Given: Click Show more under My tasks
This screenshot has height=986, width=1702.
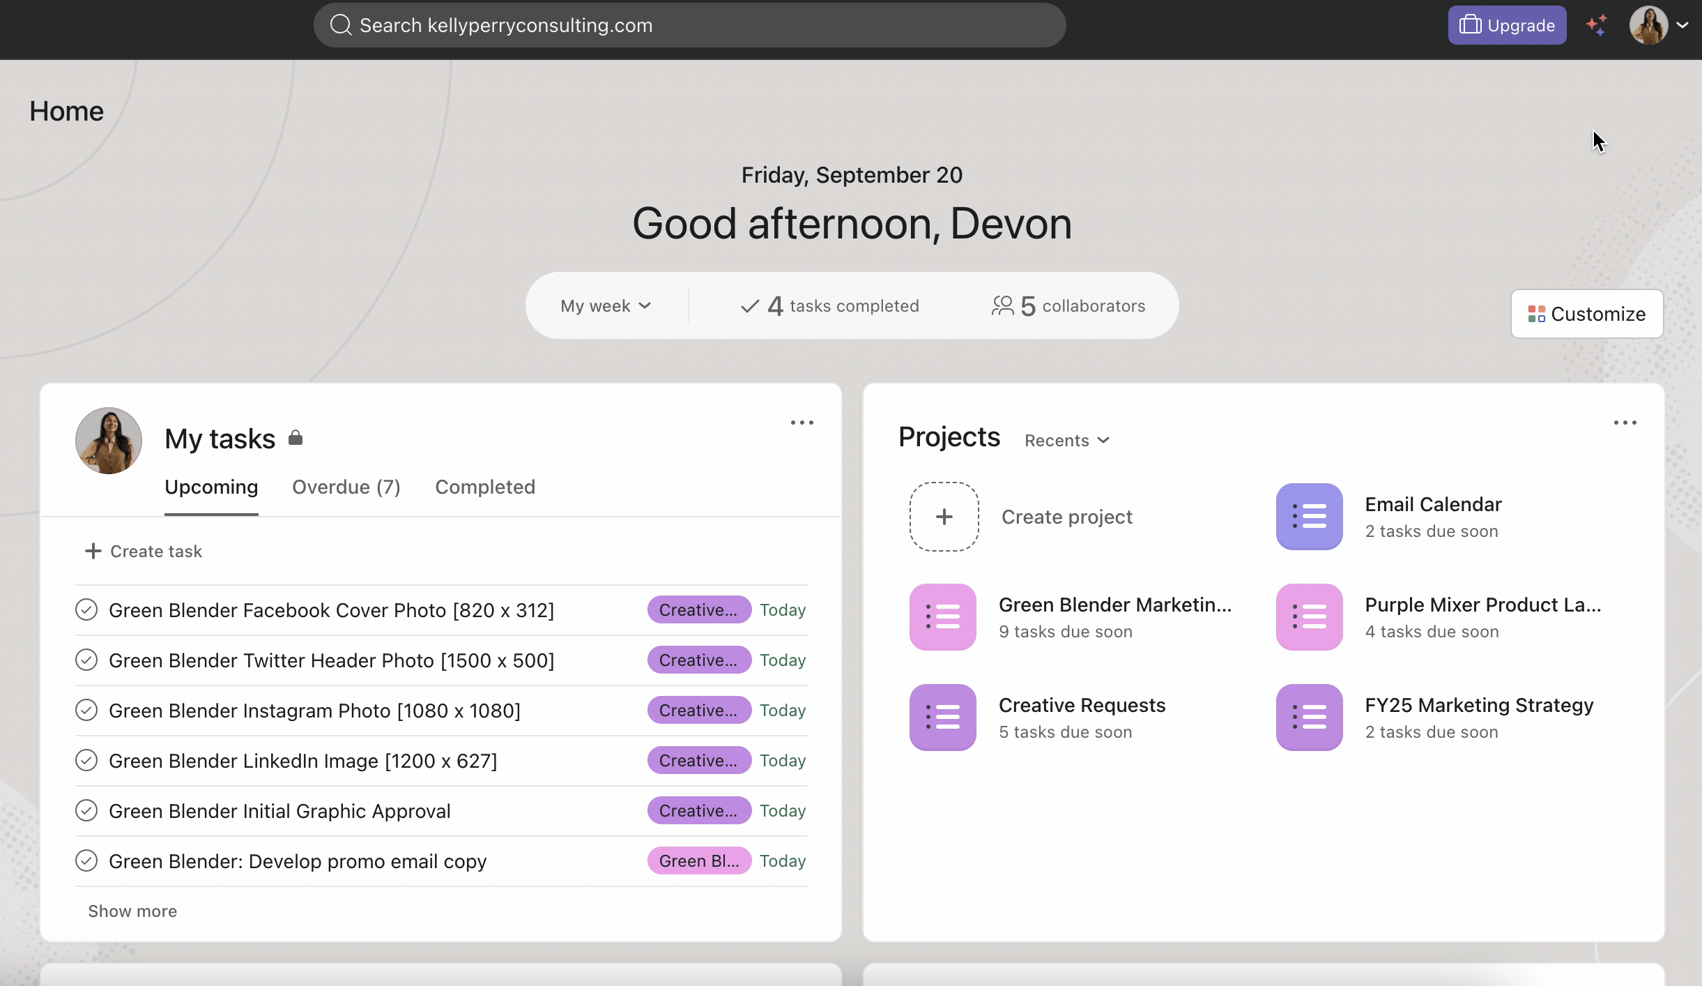Looking at the screenshot, I should pos(132,911).
